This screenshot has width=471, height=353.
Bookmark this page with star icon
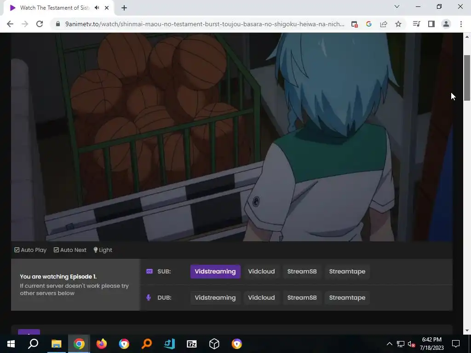tap(398, 24)
